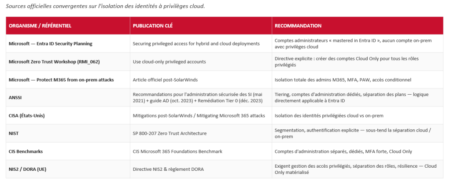450x184 pixels.
Task: Click the CIS Benchmarks row label
Action: point(26,151)
